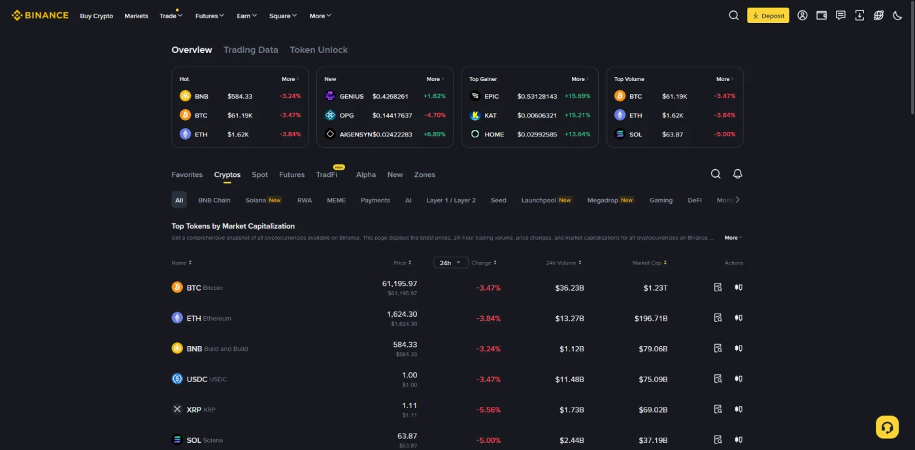
Task: Open the detail icon in ETH row
Action: pyautogui.click(x=718, y=318)
